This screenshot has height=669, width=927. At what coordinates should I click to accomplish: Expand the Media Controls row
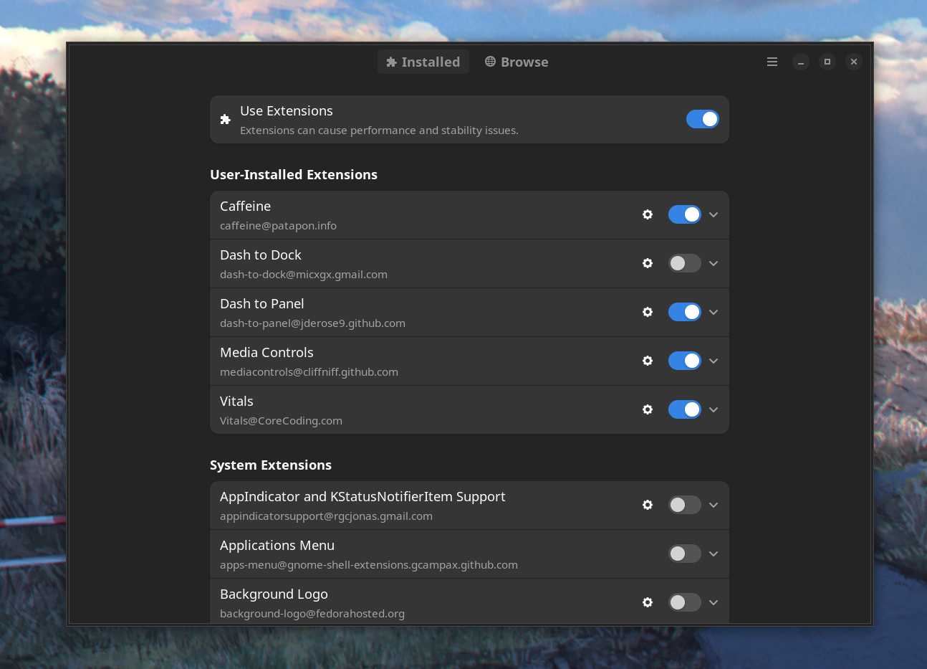714,361
